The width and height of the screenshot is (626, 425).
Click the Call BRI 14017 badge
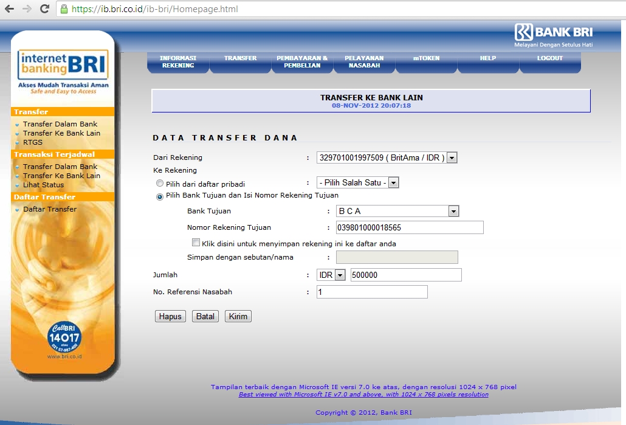pyautogui.click(x=64, y=337)
